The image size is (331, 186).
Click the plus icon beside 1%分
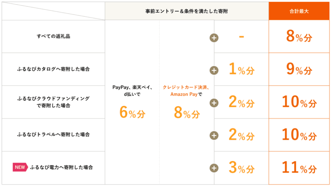tap(214, 70)
